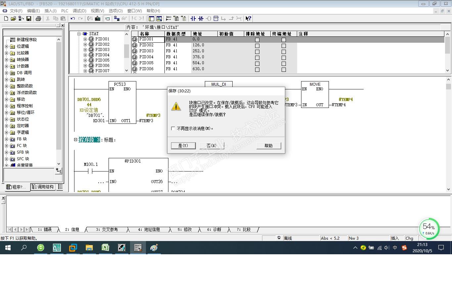Toggle 终端地址 checkbox for PID301

click(x=284, y=40)
